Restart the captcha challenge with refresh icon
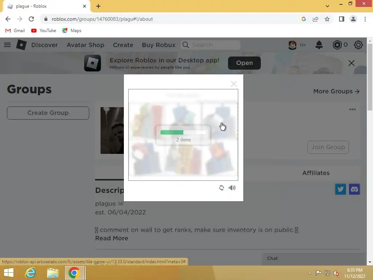Screen dimensions: 373x280 tap(221, 188)
